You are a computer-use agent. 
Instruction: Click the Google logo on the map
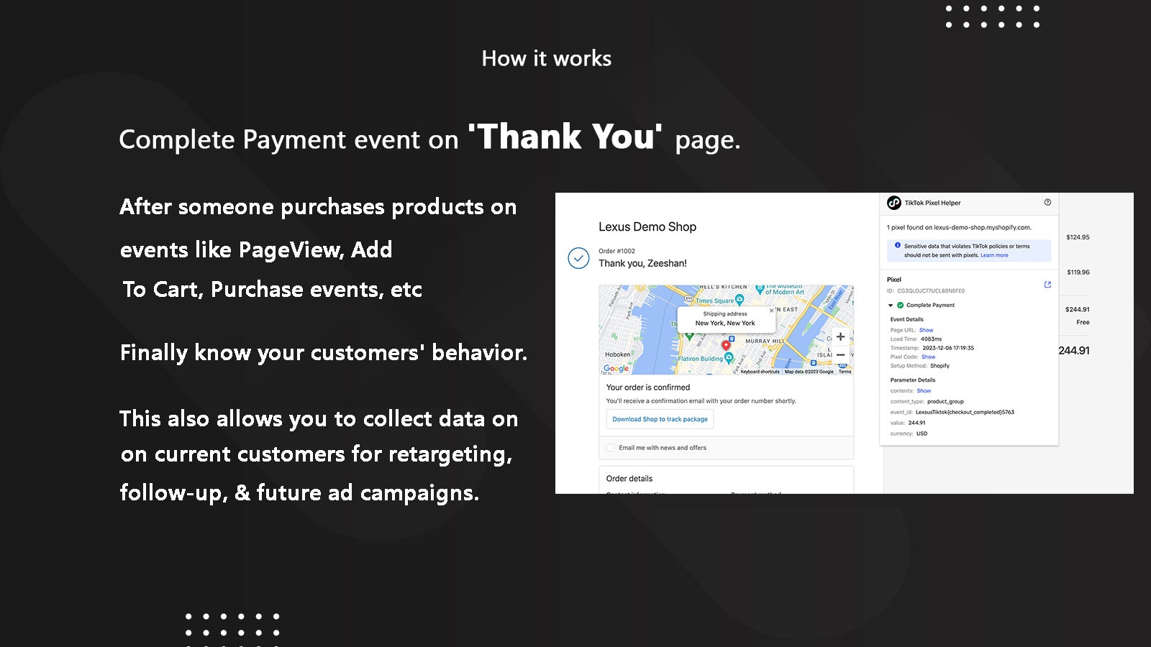tap(617, 368)
